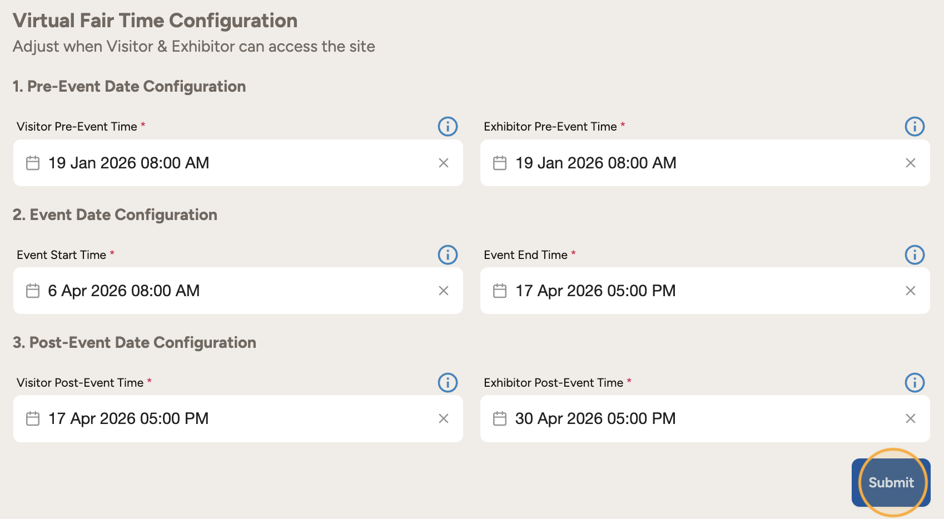Viewport: 944px width, 519px height.
Task: Remove the Visitor Post-Event Time date
Action: point(443,418)
